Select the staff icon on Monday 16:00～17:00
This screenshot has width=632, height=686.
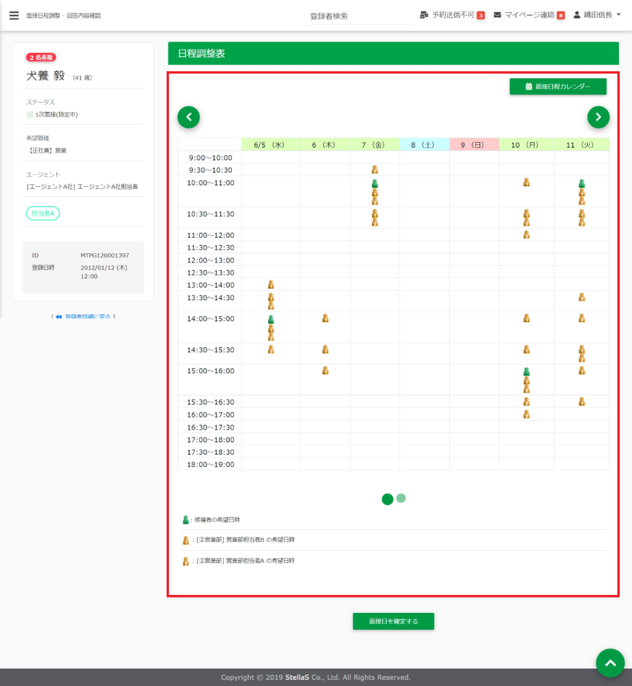527,414
